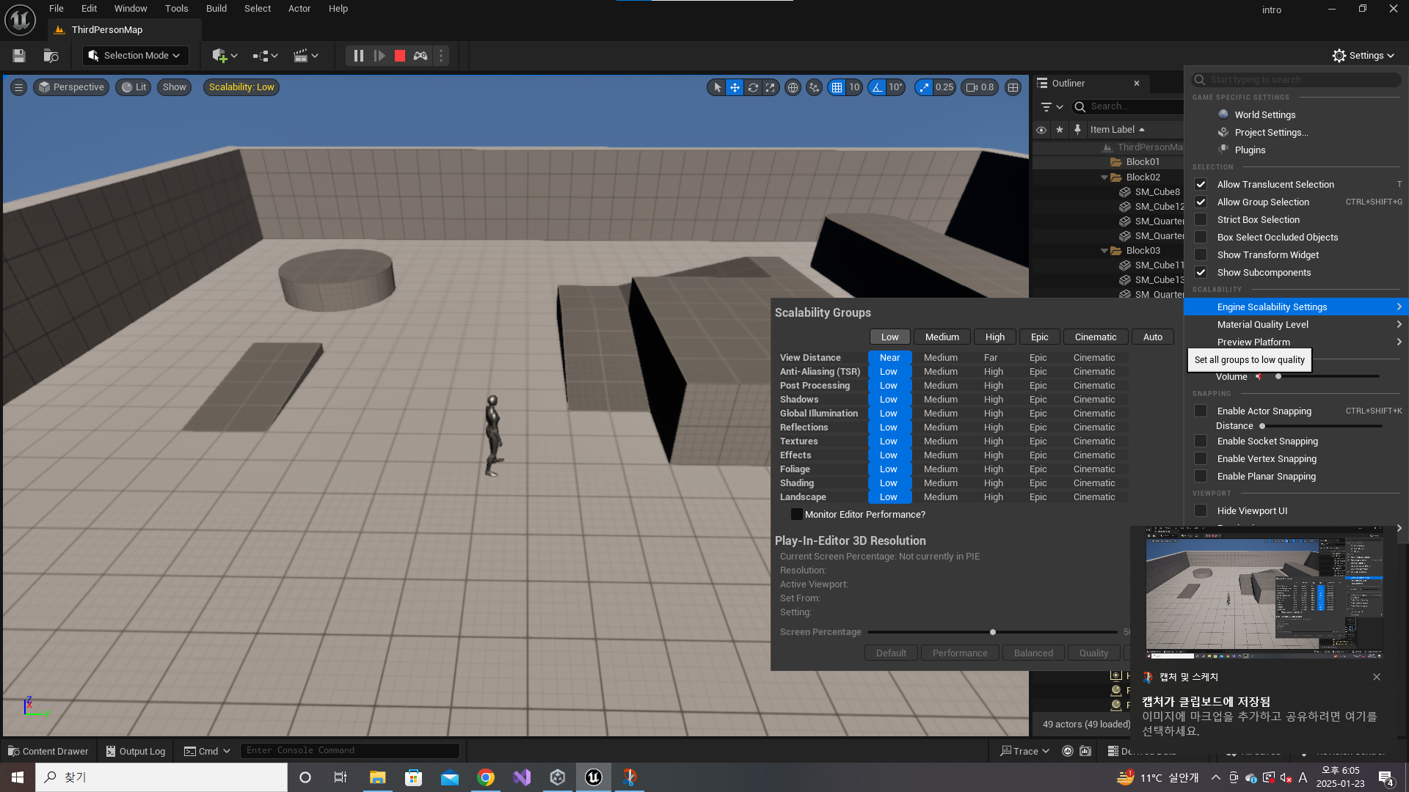Enable Show Transform Widget
The width and height of the screenshot is (1409, 792).
click(x=1201, y=255)
